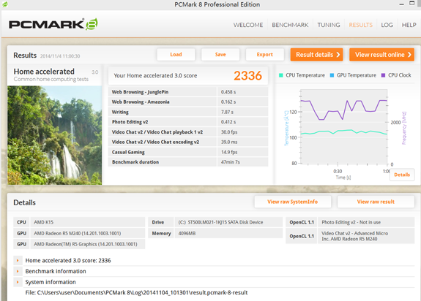Click the Home accelerated heading
421x301 pixels.
tap(44, 72)
